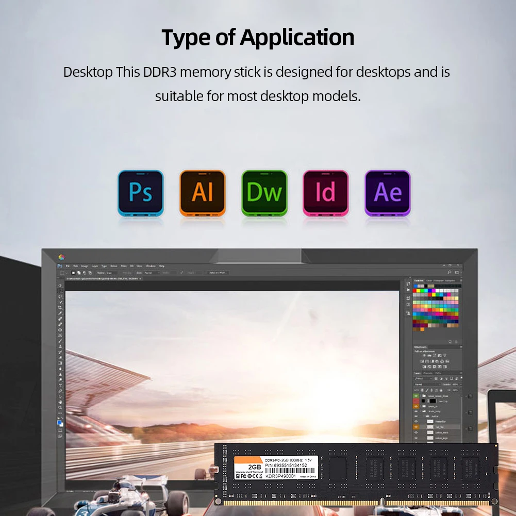Select the Gradient tool

(60, 363)
